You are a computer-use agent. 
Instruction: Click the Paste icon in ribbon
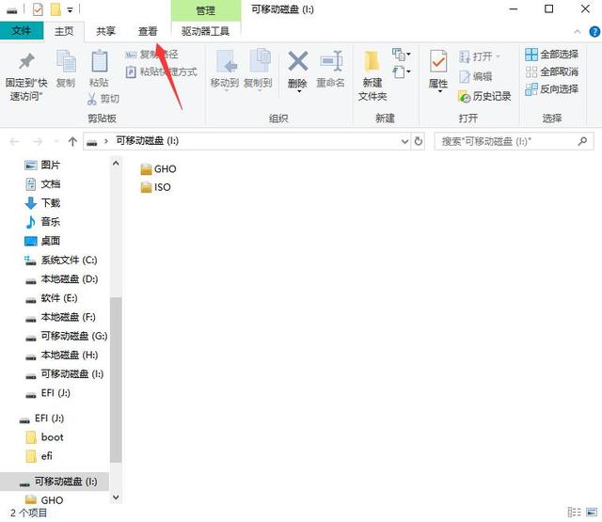click(x=99, y=62)
